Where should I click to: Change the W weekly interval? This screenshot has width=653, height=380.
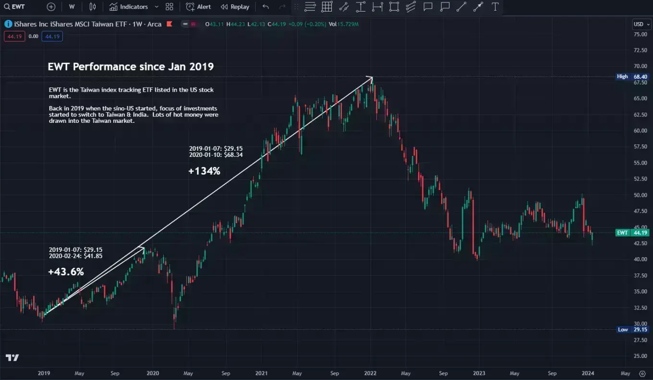point(72,7)
